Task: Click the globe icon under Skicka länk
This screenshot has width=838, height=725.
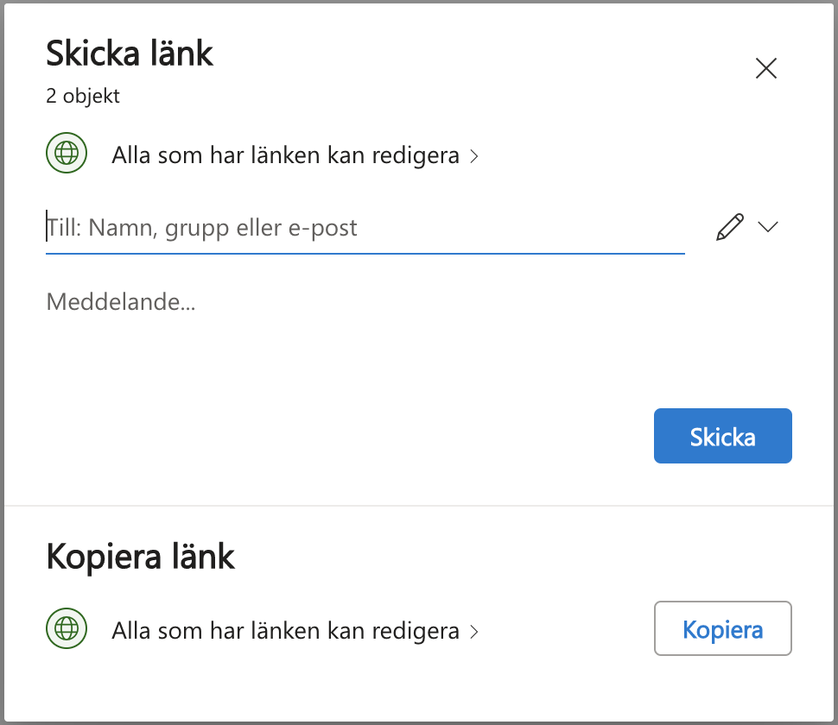Action: [x=67, y=153]
